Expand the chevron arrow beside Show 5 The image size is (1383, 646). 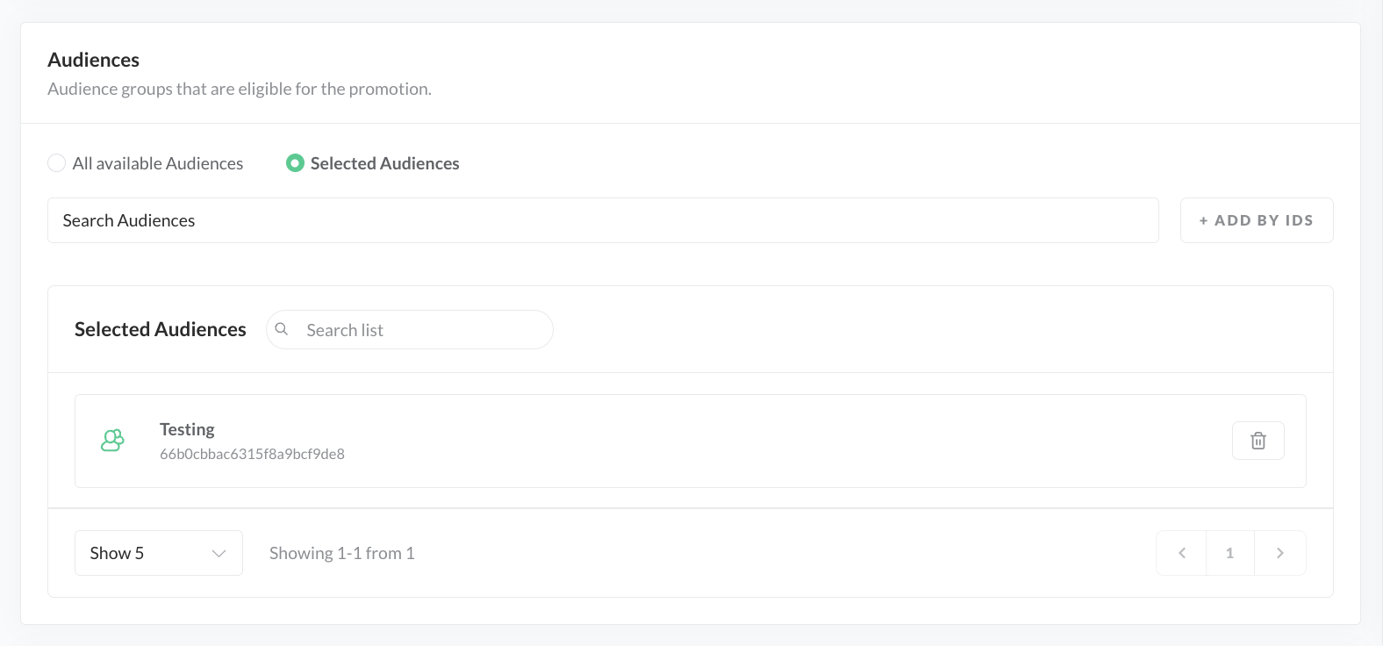219,553
